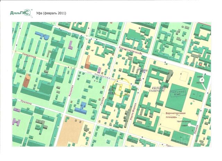The image size is (222, 161).
Task: Click the "Аксакова" street label
Action: pyautogui.click(x=72, y=91)
